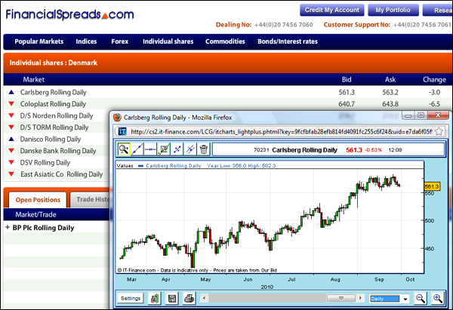Zoom out with the minus magnifier
Viewport: 453px width, 310px height.
tap(421, 299)
